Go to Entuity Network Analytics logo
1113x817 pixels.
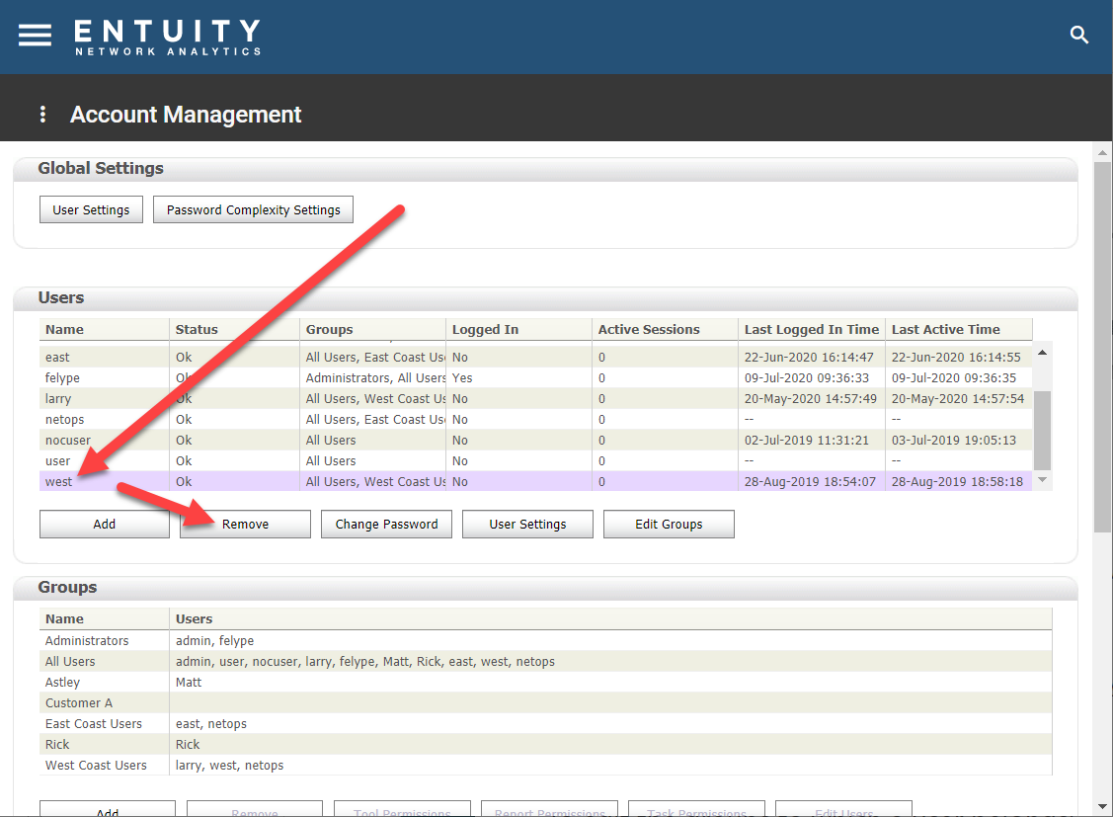[168, 38]
